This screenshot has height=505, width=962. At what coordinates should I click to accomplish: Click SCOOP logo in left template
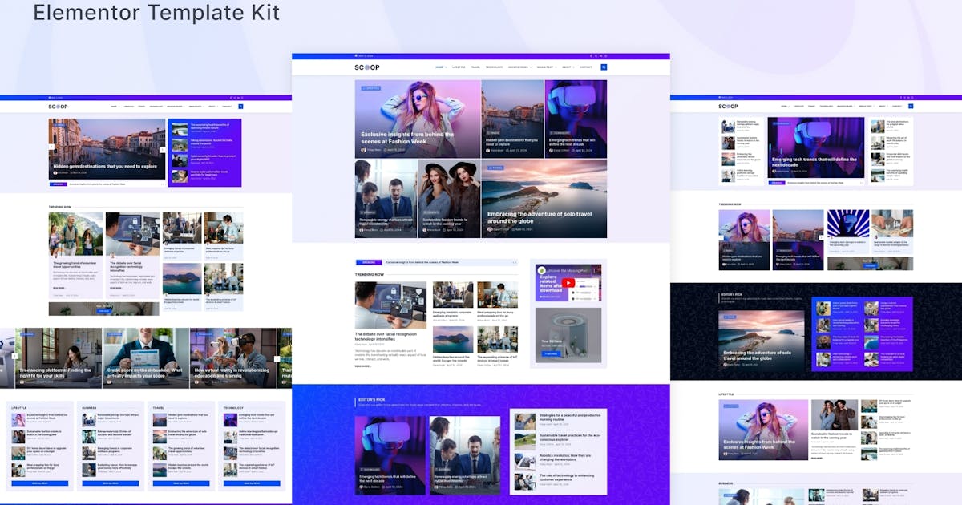click(58, 106)
